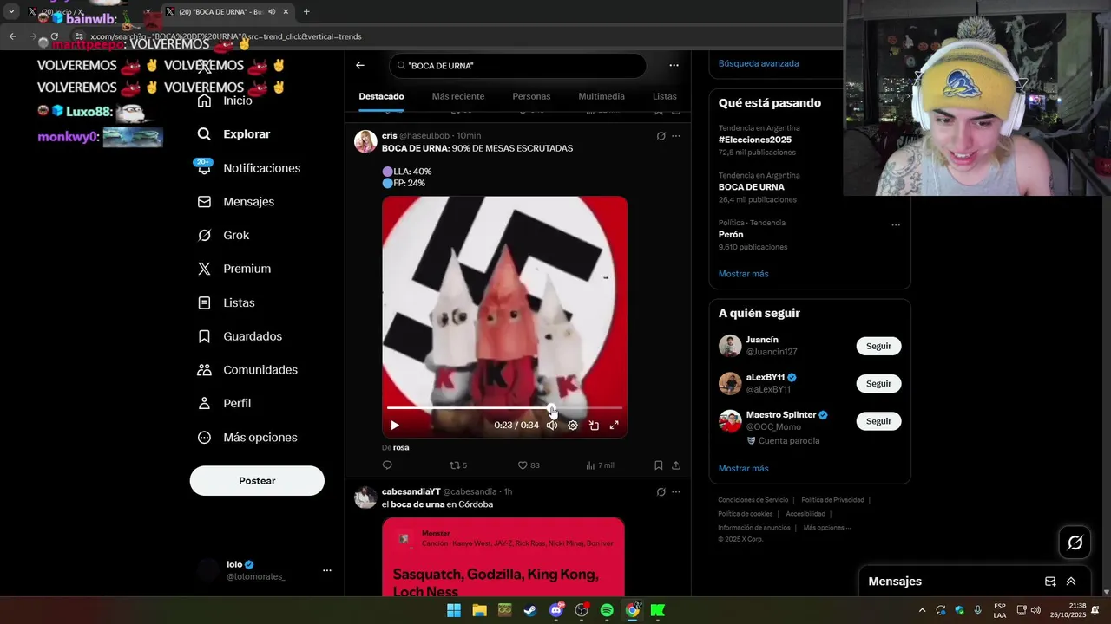The height and width of the screenshot is (624, 1111).
Task: Open the Windows Start menu
Action: coord(454,610)
